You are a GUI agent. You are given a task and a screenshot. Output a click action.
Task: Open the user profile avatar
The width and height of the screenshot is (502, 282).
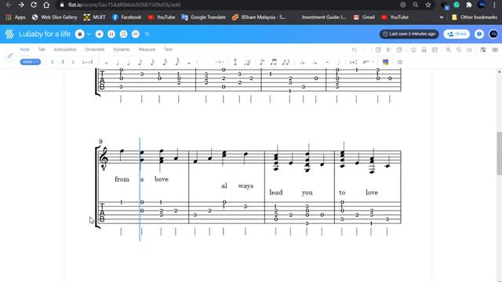coord(493,34)
